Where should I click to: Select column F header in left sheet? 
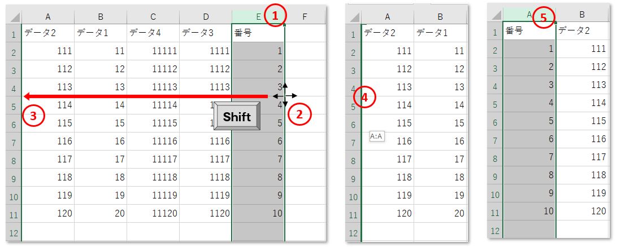tap(305, 16)
